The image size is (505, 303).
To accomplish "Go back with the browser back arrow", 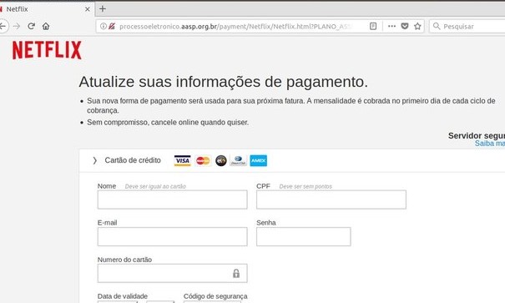I will tap(3, 26).
